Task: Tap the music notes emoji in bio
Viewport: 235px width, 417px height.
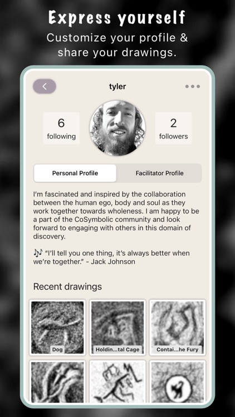Action: point(38,253)
